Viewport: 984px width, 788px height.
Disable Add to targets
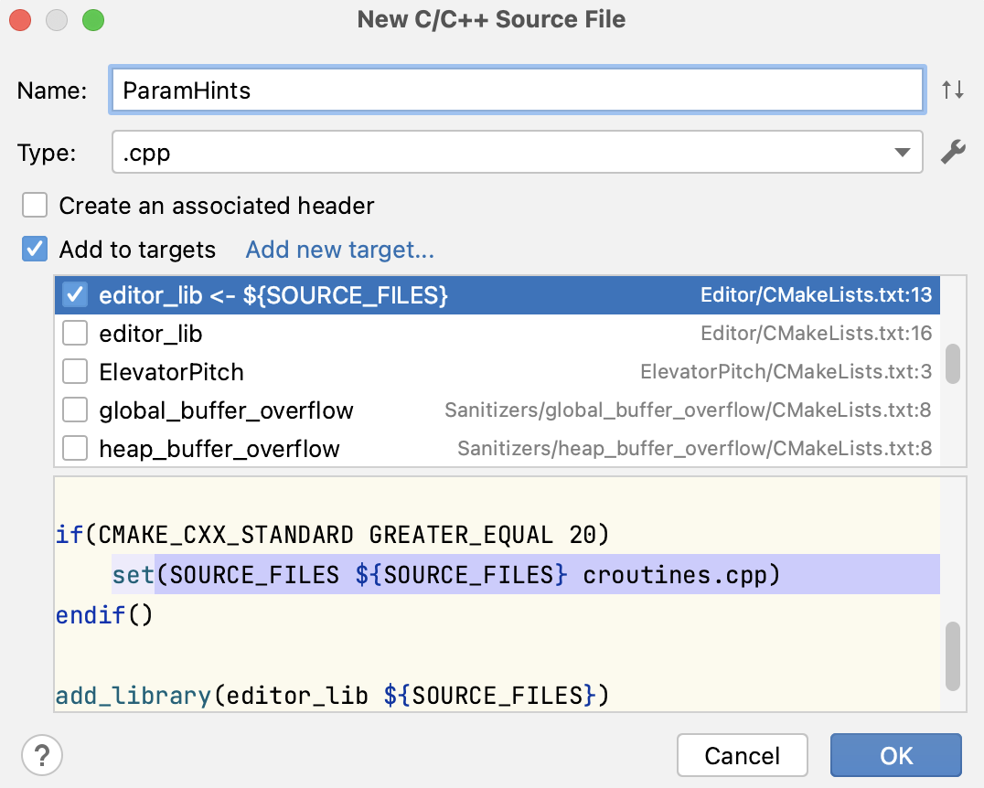pyautogui.click(x=34, y=249)
